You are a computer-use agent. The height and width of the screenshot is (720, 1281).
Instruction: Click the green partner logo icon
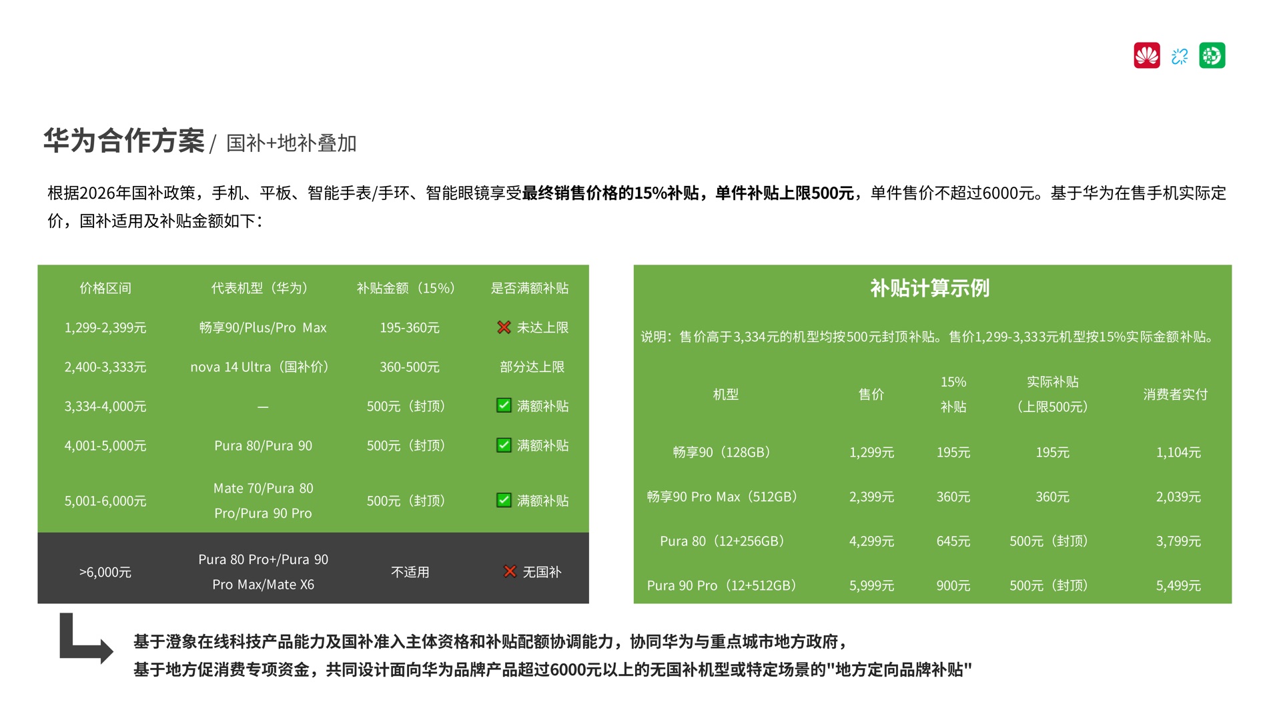point(1212,55)
